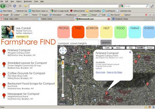Image resolution: width=155 pixels, height=109 pixels.
Task: Click the gray search button
Action: pyautogui.click(x=106, y=42)
